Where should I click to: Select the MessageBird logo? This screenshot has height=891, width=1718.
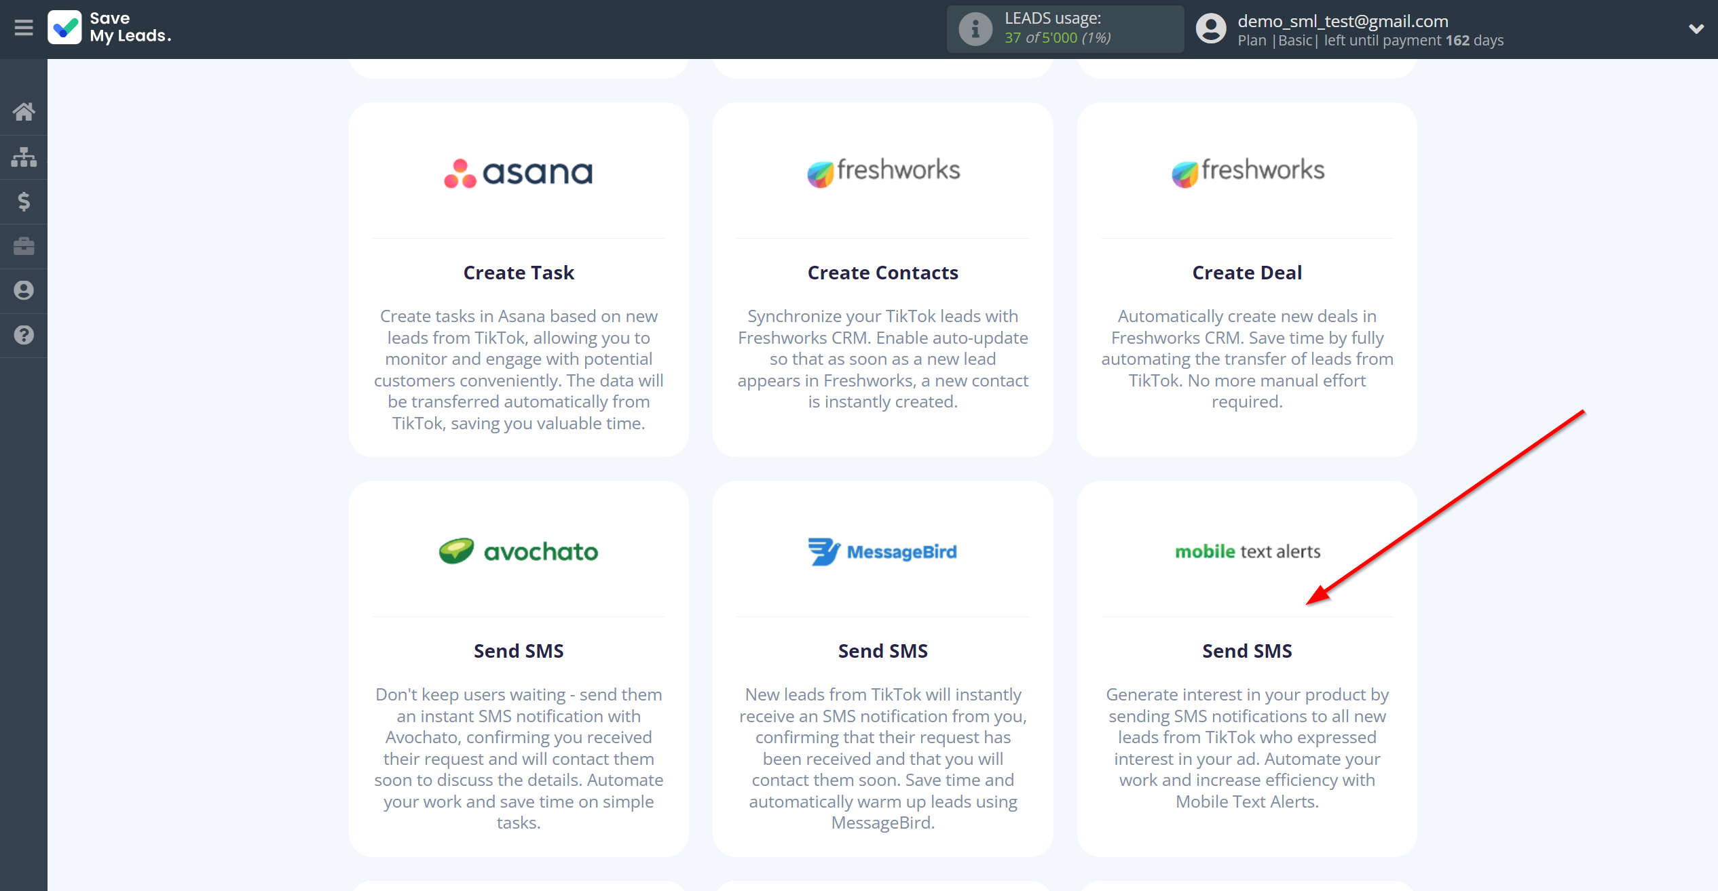click(883, 551)
